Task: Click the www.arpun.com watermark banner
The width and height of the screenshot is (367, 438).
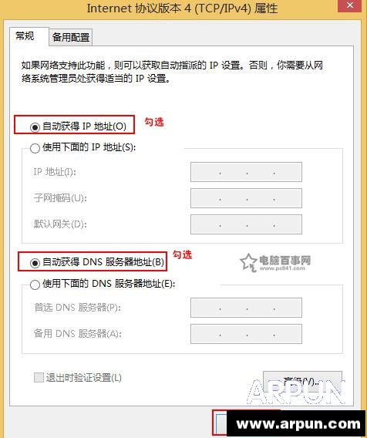Action: coord(297,424)
